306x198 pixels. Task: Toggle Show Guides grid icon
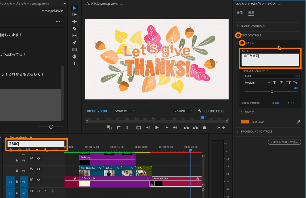click(x=128, y=128)
